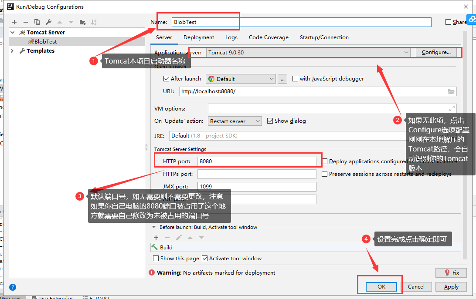Close the Run/Debug Configurations dialog
476x299 pixels.
[x=466, y=7]
